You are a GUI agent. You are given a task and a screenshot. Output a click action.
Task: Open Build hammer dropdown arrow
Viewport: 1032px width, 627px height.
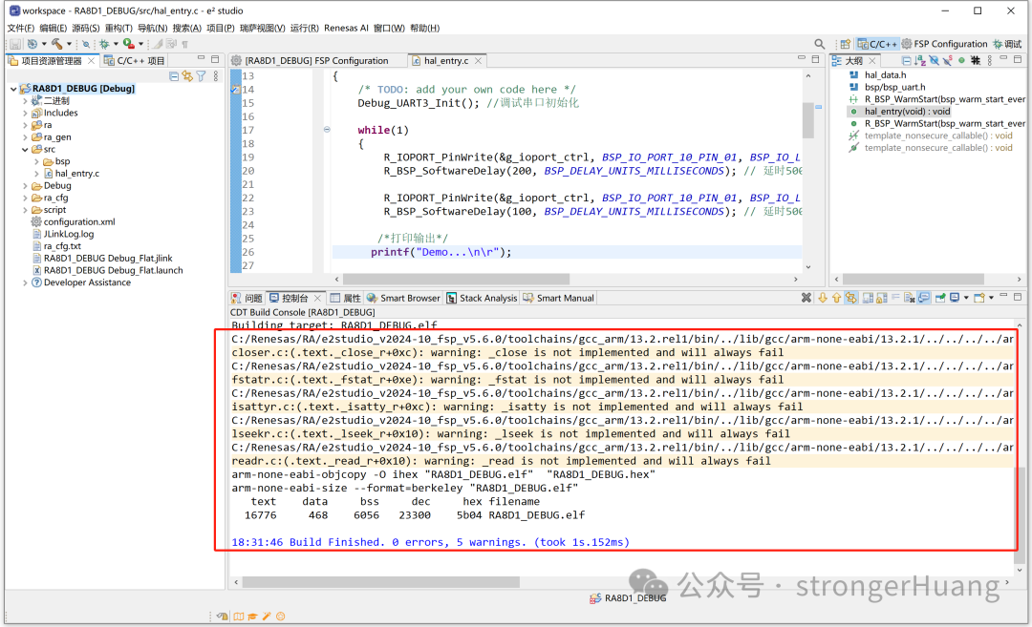pyautogui.click(x=69, y=44)
